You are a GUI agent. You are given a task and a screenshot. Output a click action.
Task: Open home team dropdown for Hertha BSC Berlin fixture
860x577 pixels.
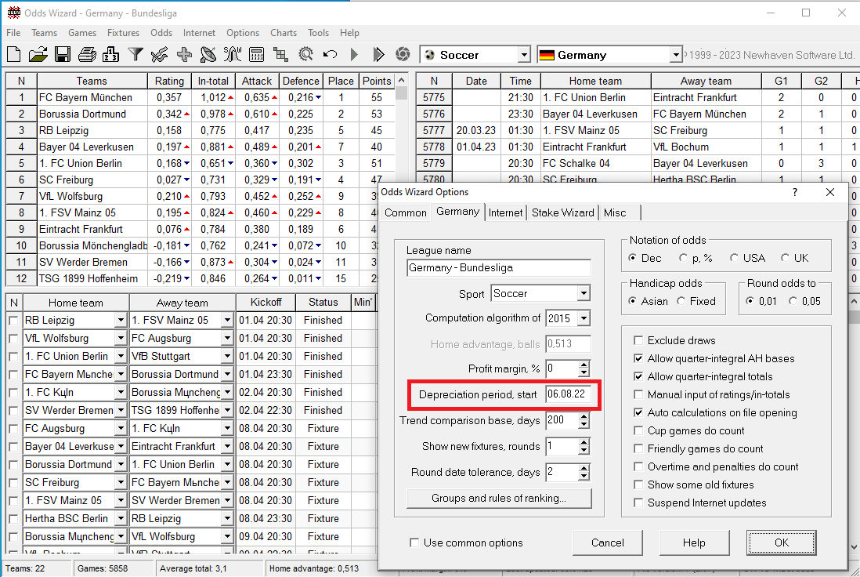point(121,519)
